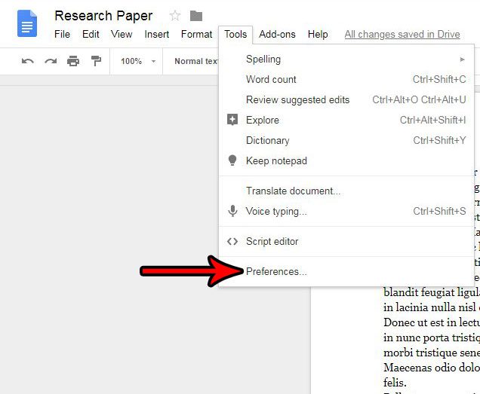480x394 pixels.
Task: Open Keep notepad option
Action: click(276, 160)
